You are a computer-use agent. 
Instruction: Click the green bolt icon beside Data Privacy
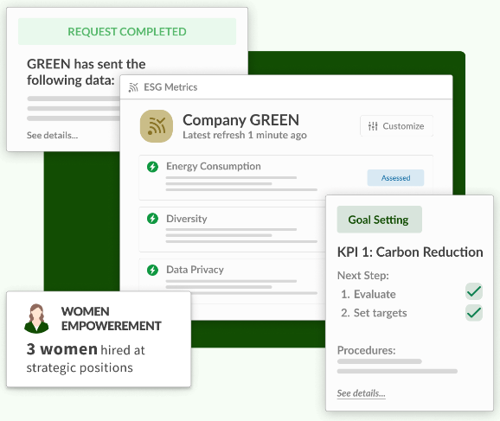click(x=153, y=270)
